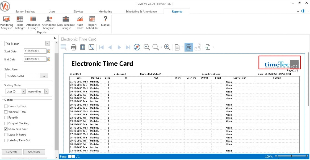Expand the page layout dropdown arrow
The height and width of the screenshot is (160, 310).
[183, 47]
